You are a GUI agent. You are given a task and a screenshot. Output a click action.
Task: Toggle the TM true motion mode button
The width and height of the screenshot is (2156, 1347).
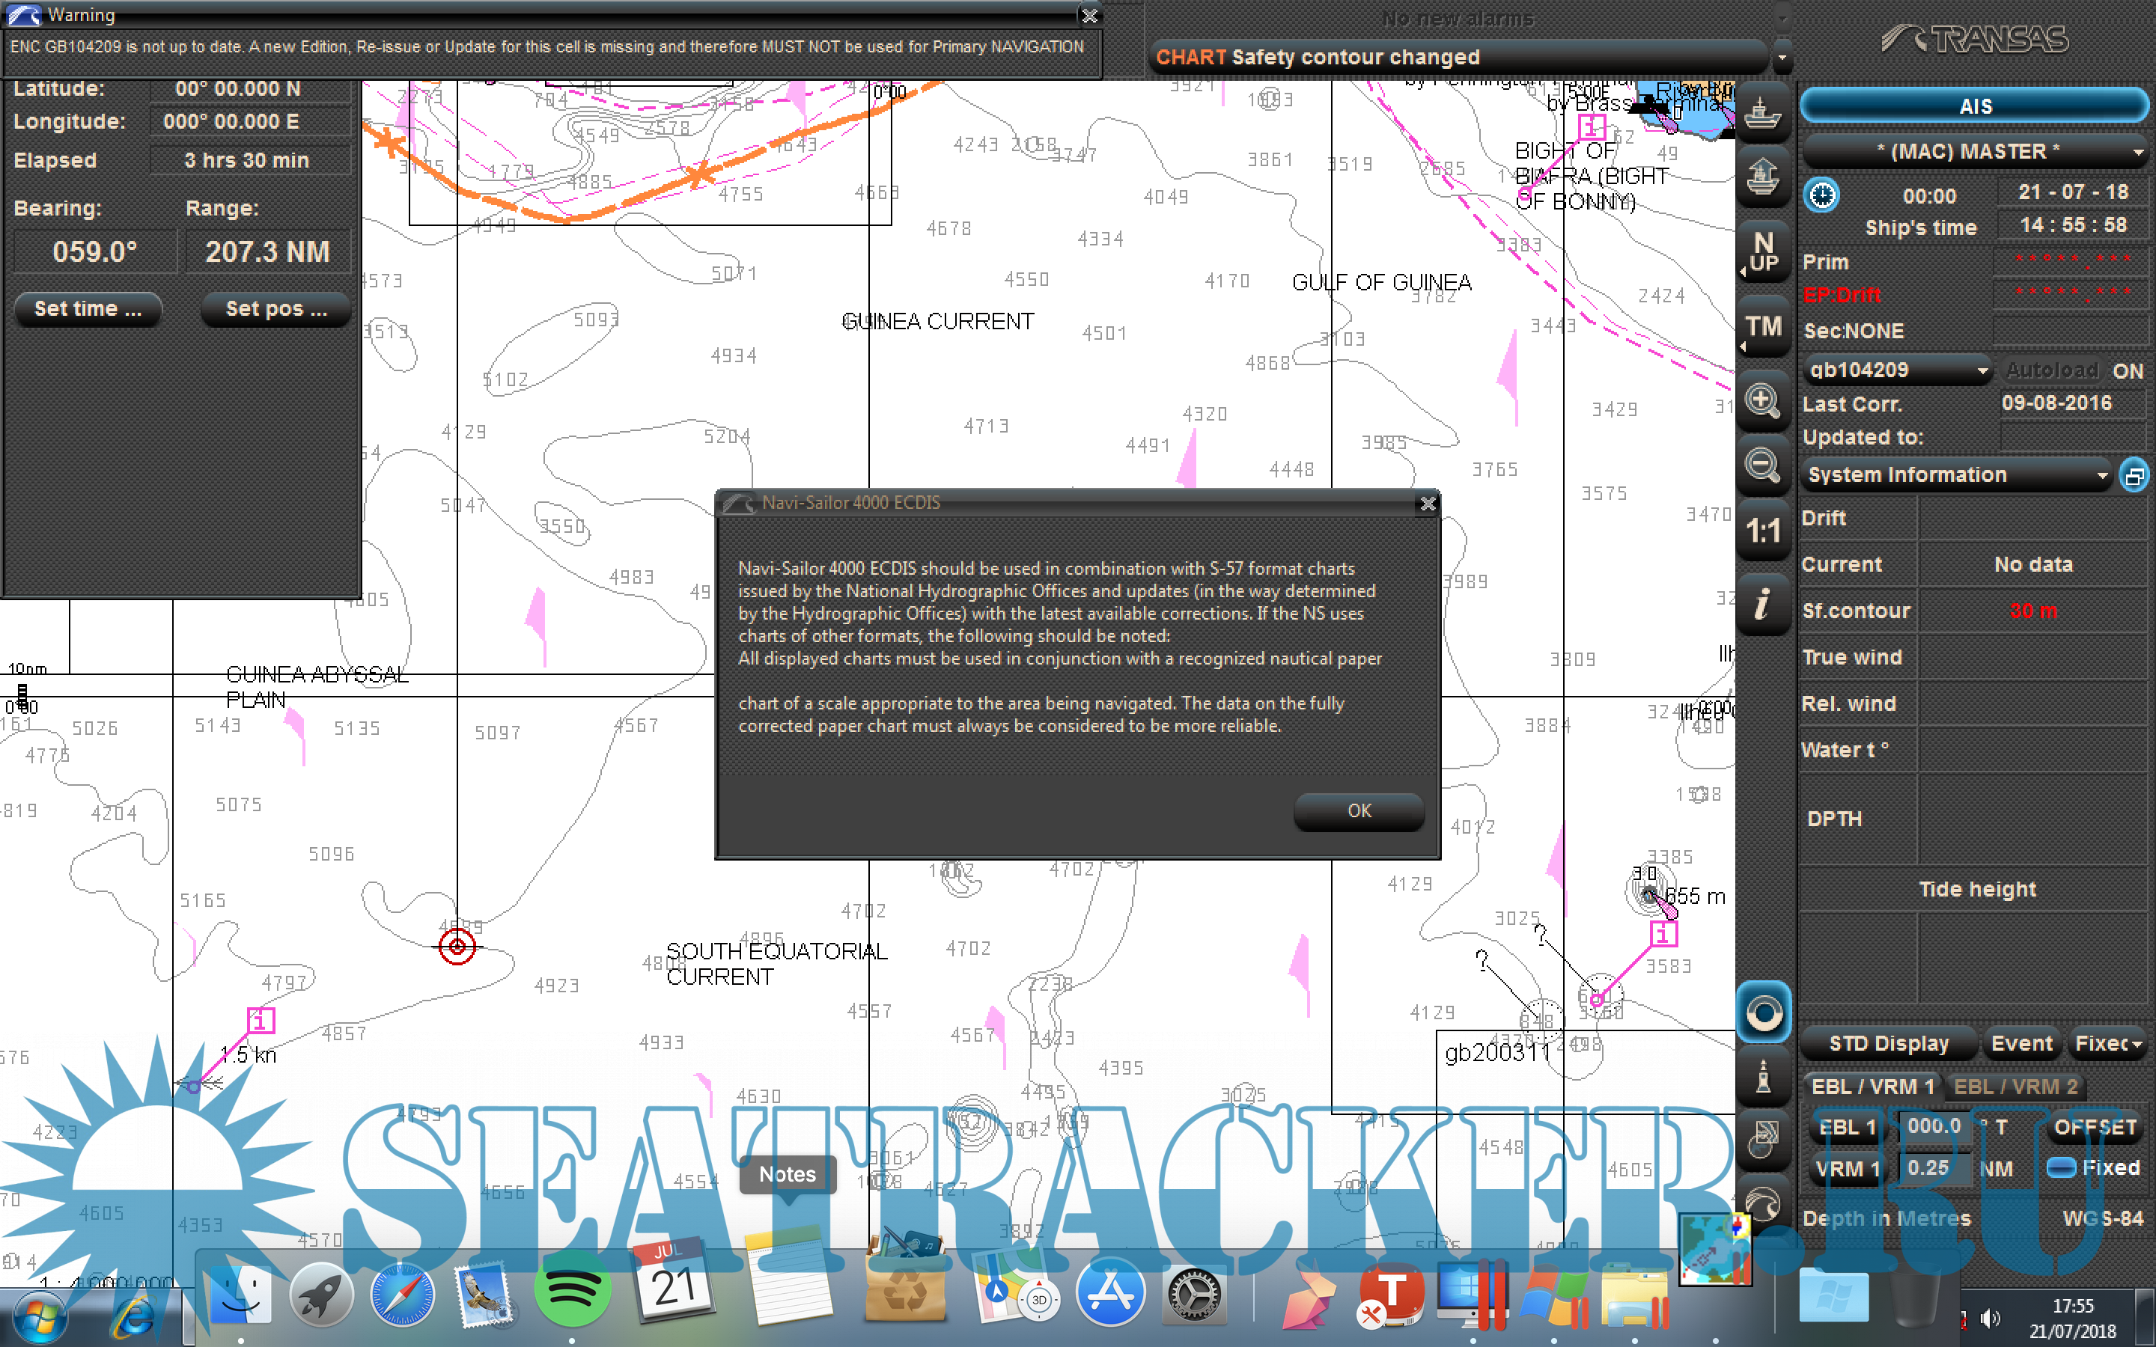[1762, 326]
